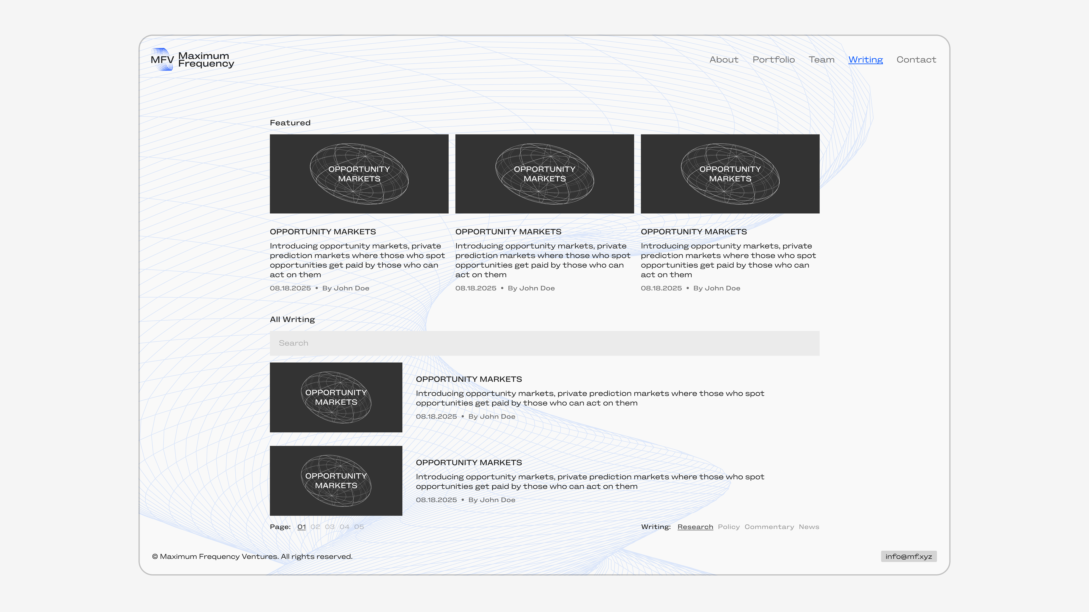Navigate to the Portfolio section
1089x612 pixels.
point(773,59)
